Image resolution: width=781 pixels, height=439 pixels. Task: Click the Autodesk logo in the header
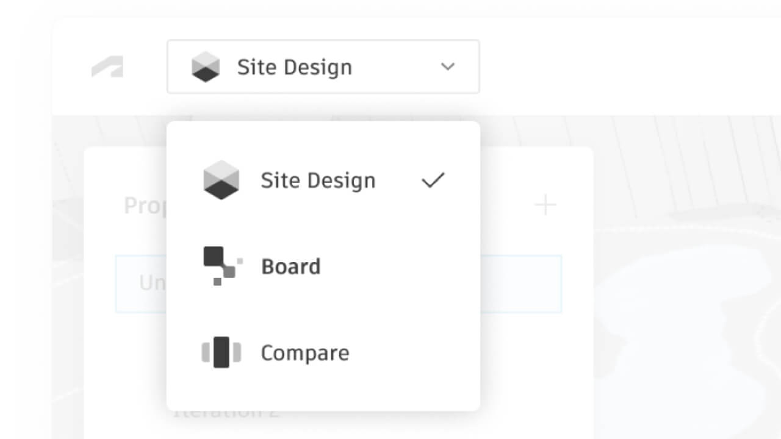pyautogui.click(x=107, y=67)
